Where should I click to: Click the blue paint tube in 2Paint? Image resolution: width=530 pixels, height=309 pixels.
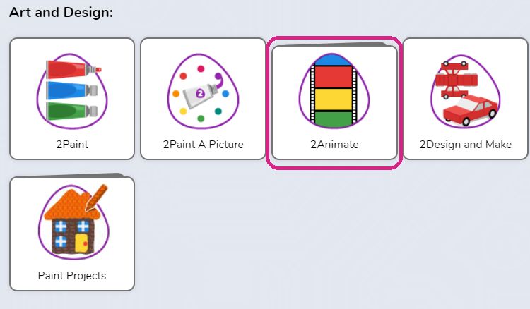tap(71, 90)
